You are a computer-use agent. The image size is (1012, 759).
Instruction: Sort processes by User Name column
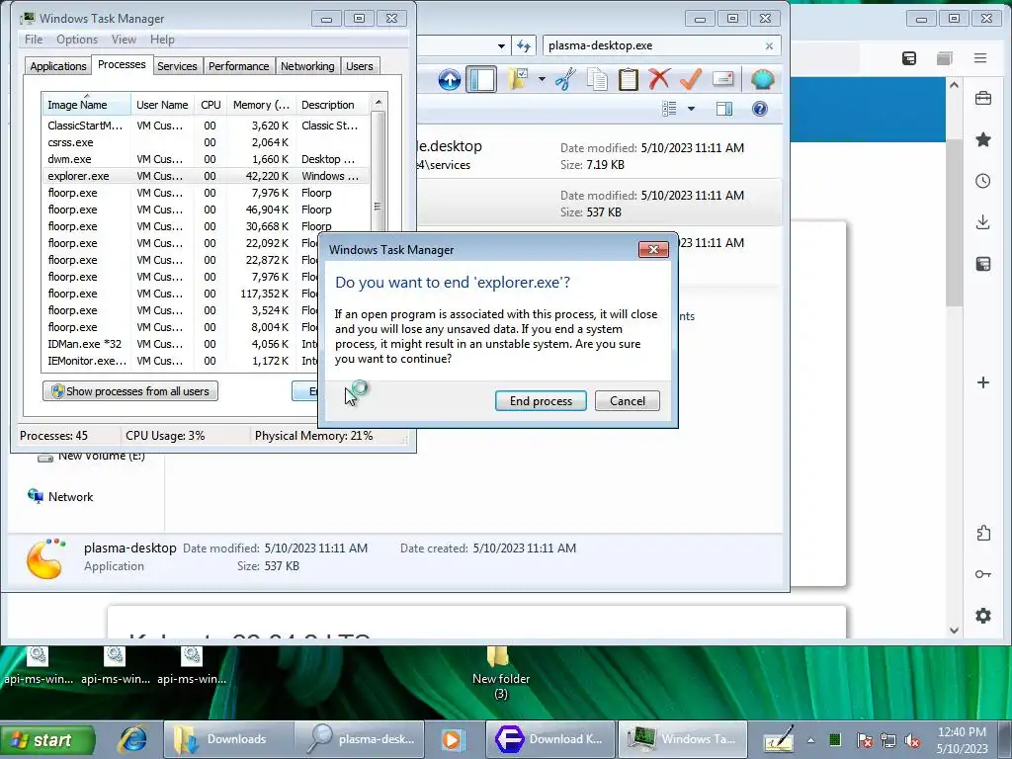tap(162, 105)
